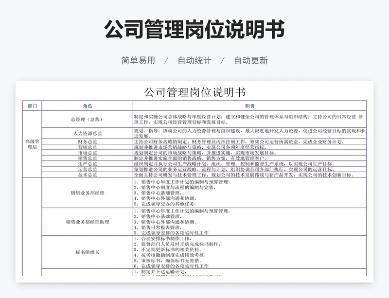Select the 运营总监 role cell
The image size is (389, 298).
point(88,169)
